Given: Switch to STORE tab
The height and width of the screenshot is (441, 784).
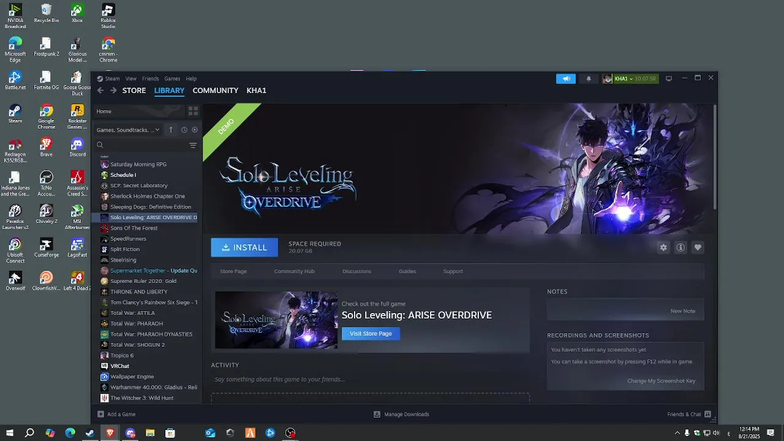Looking at the screenshot, I should (134, 91).
